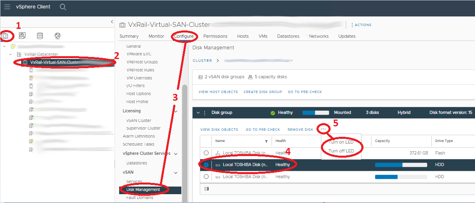
Task: Switch to the Monitor tab
Action: (x=156, y=36)
